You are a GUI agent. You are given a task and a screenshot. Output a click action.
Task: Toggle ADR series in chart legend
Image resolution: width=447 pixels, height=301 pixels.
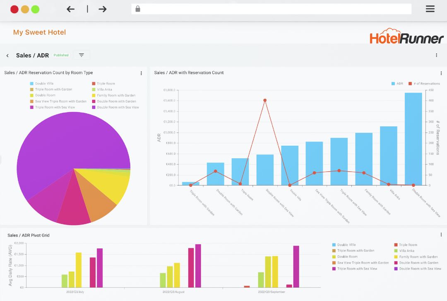coord(397,84)
